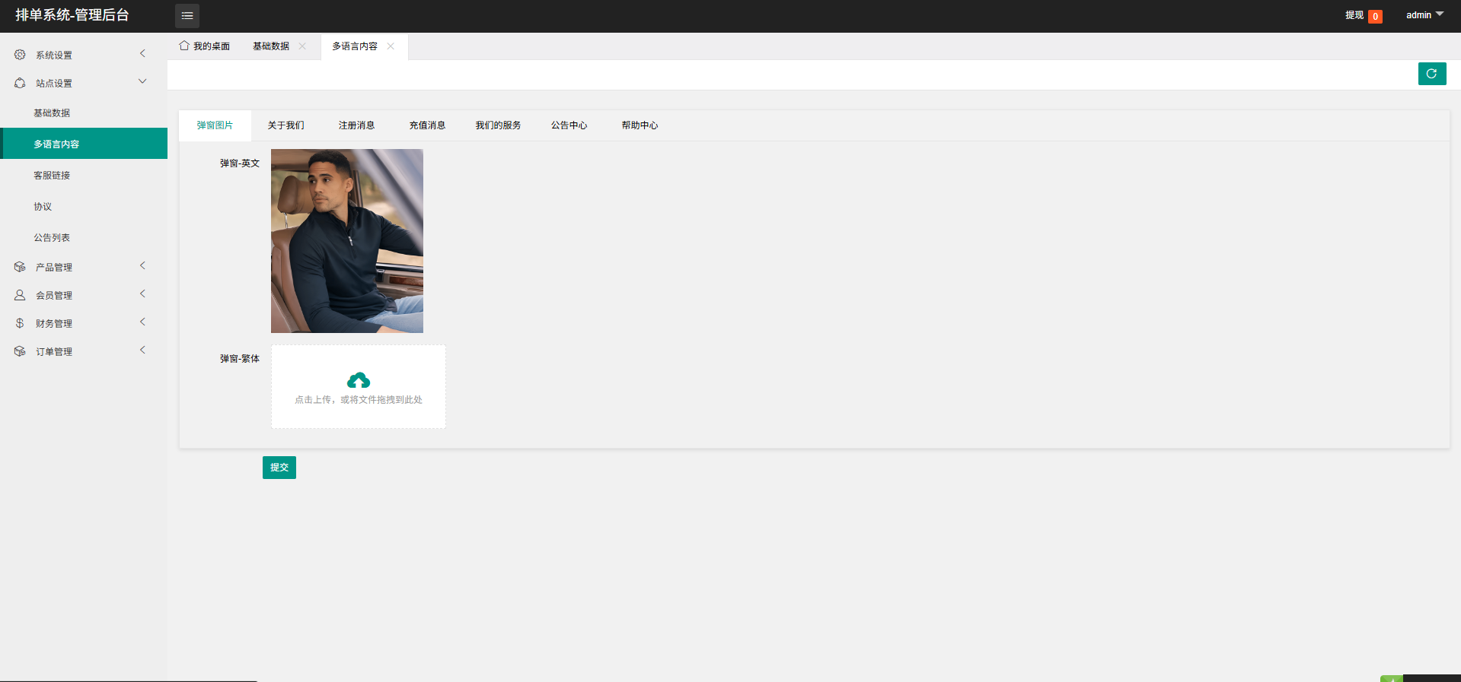This screenshot has height=682, width=1461.
Task: Click the 产品管理 cube icon
Action: click(x=20, y=267)
